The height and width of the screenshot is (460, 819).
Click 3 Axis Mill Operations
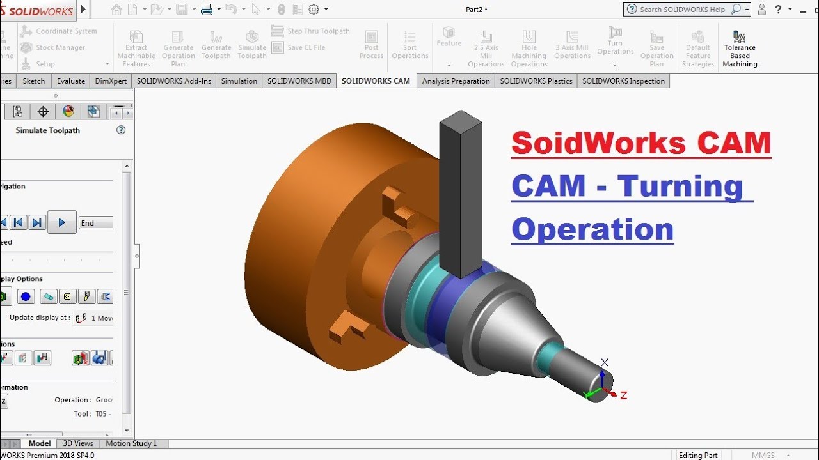point(572,45)
